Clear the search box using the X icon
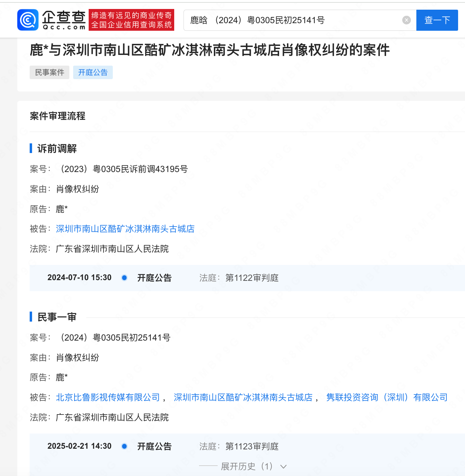This screenshot has width=465, height=476. click(x=406, y=20)
